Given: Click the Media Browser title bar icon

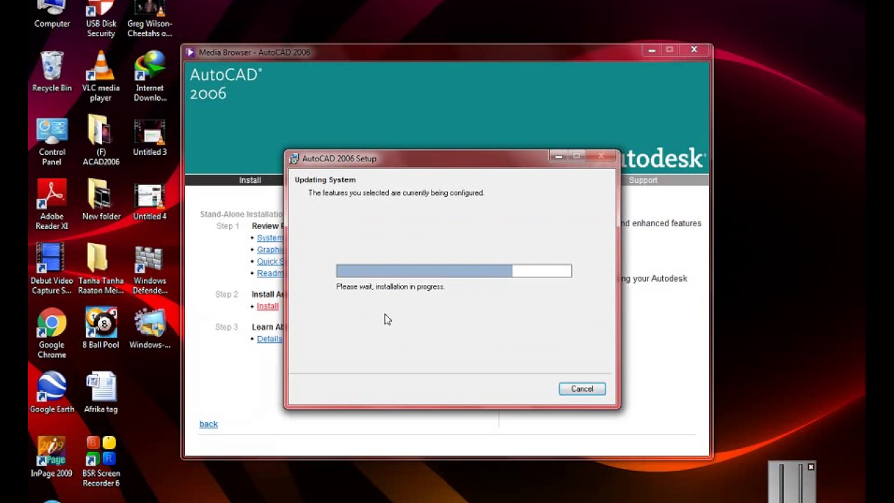Looking at the screenshot, I should (190, 52).
